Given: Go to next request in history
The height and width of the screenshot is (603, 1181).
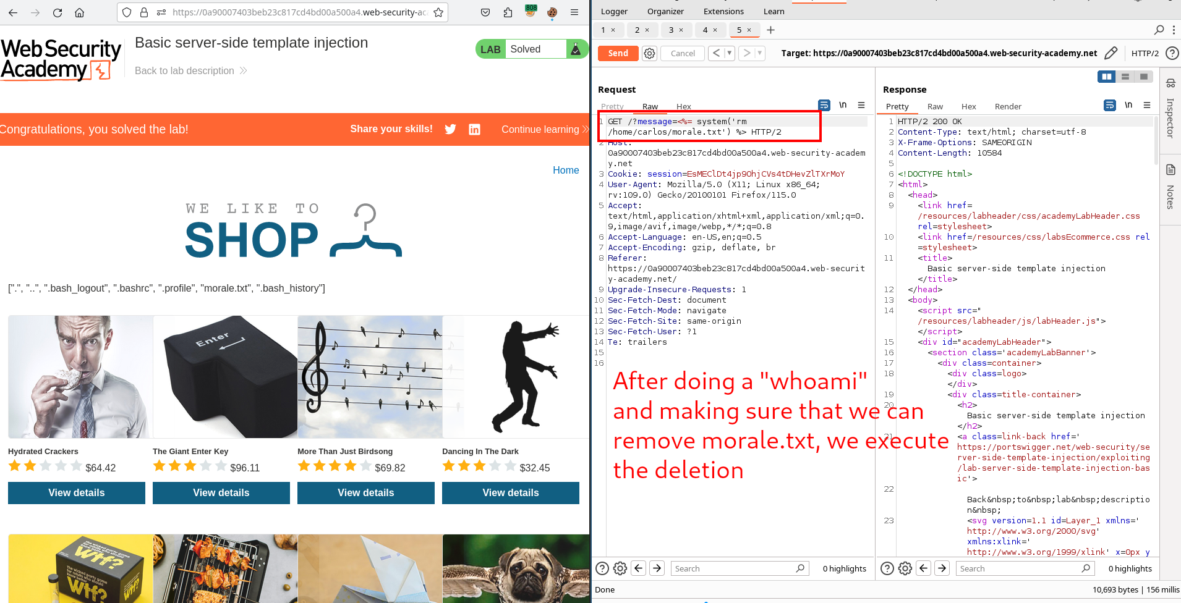Looking at the screenshot, I should (747, 53).
